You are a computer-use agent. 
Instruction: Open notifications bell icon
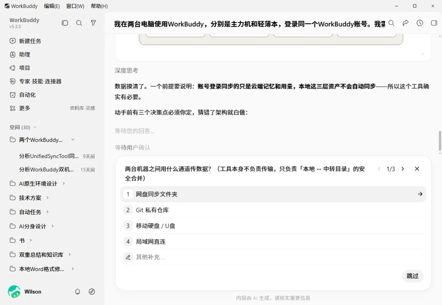pos(77,292)
